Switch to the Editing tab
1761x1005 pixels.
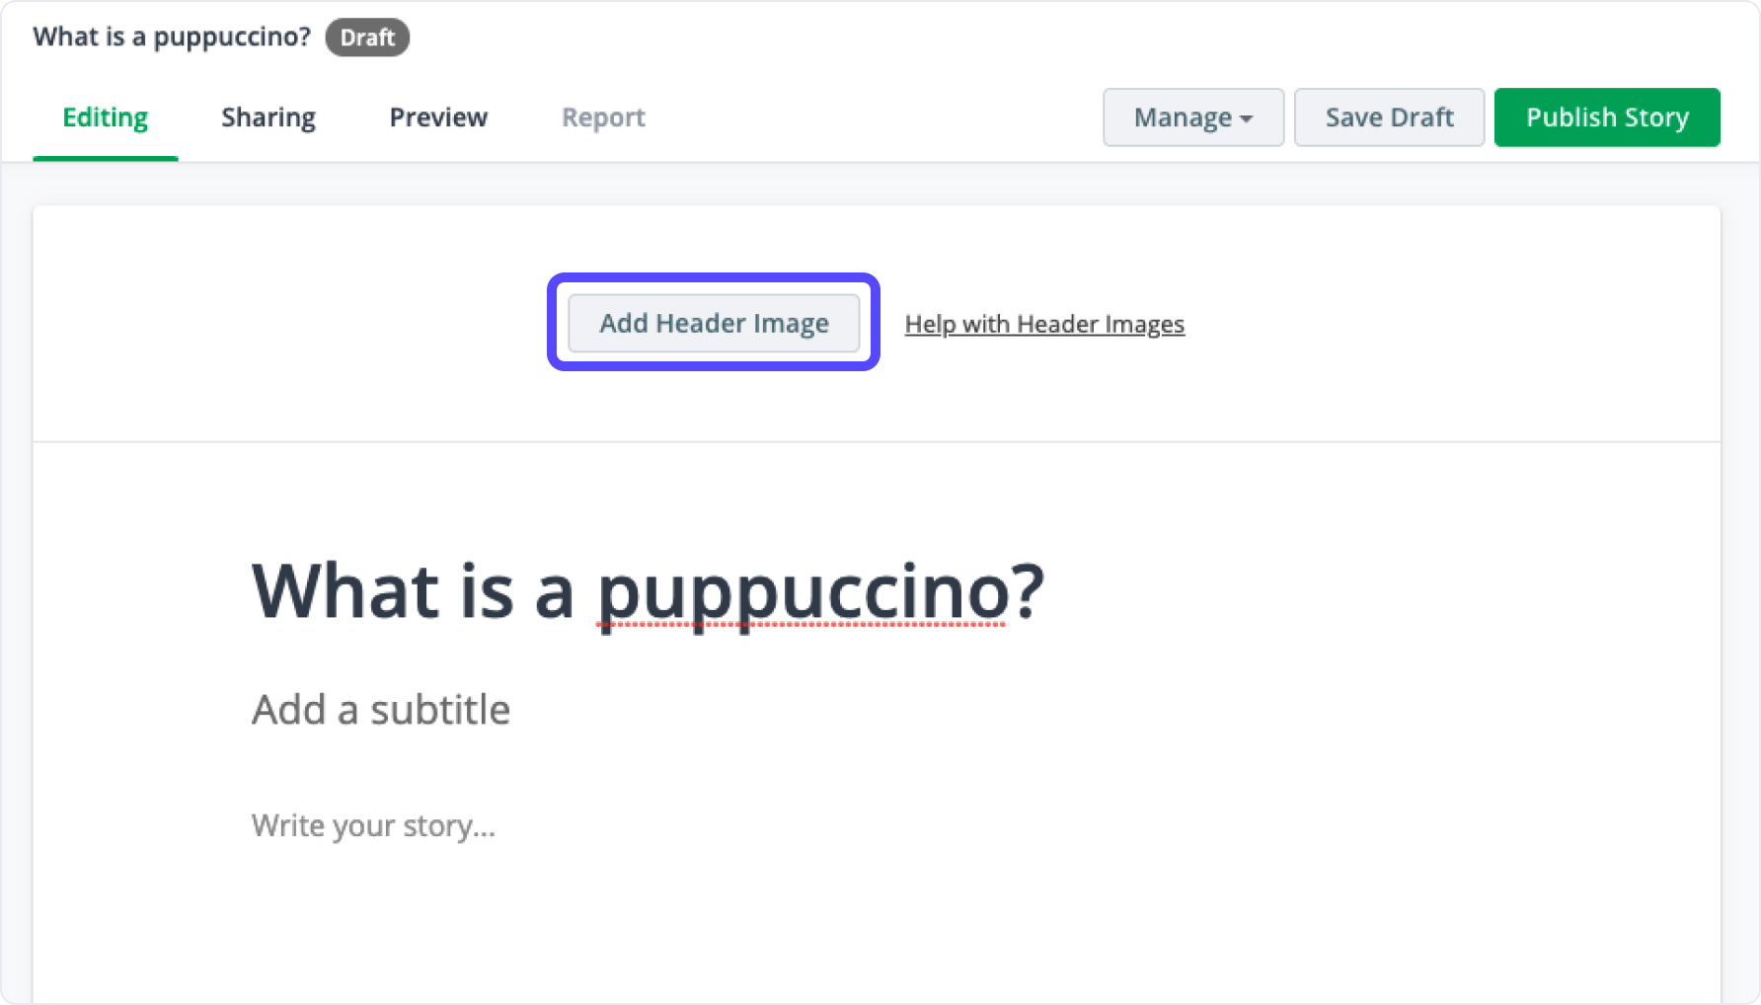click(105, 117)
